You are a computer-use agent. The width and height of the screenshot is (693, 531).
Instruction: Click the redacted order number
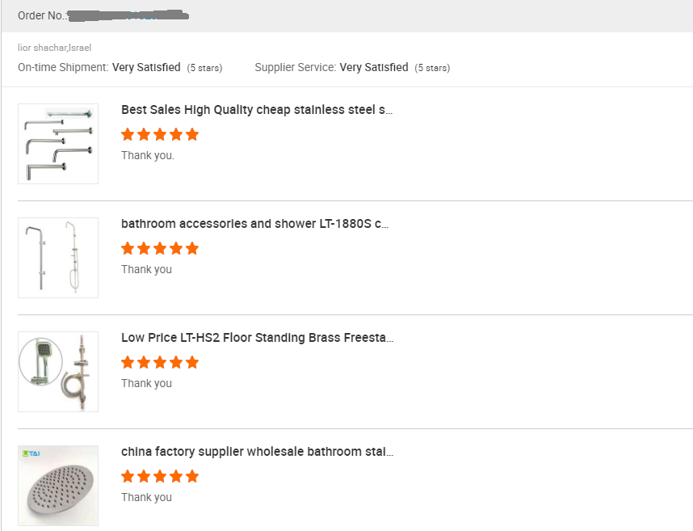click(128, 15)
